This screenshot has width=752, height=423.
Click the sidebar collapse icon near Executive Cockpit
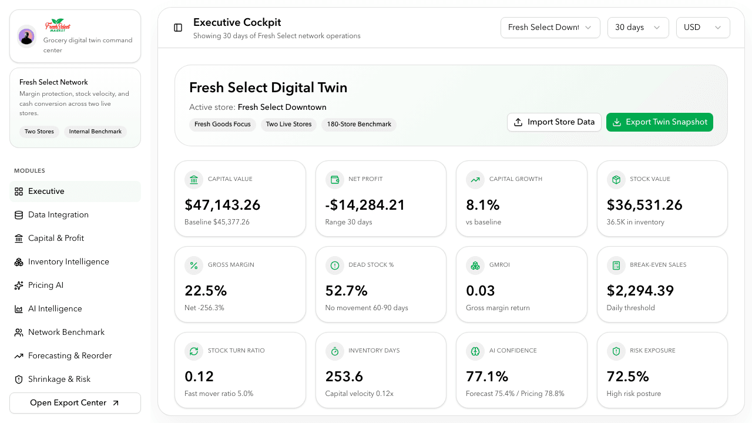coord(178,27)
